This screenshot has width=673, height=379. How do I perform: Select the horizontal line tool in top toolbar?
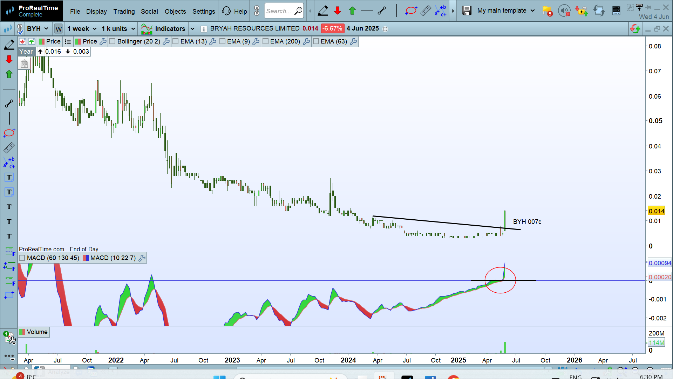coord(367,11)
